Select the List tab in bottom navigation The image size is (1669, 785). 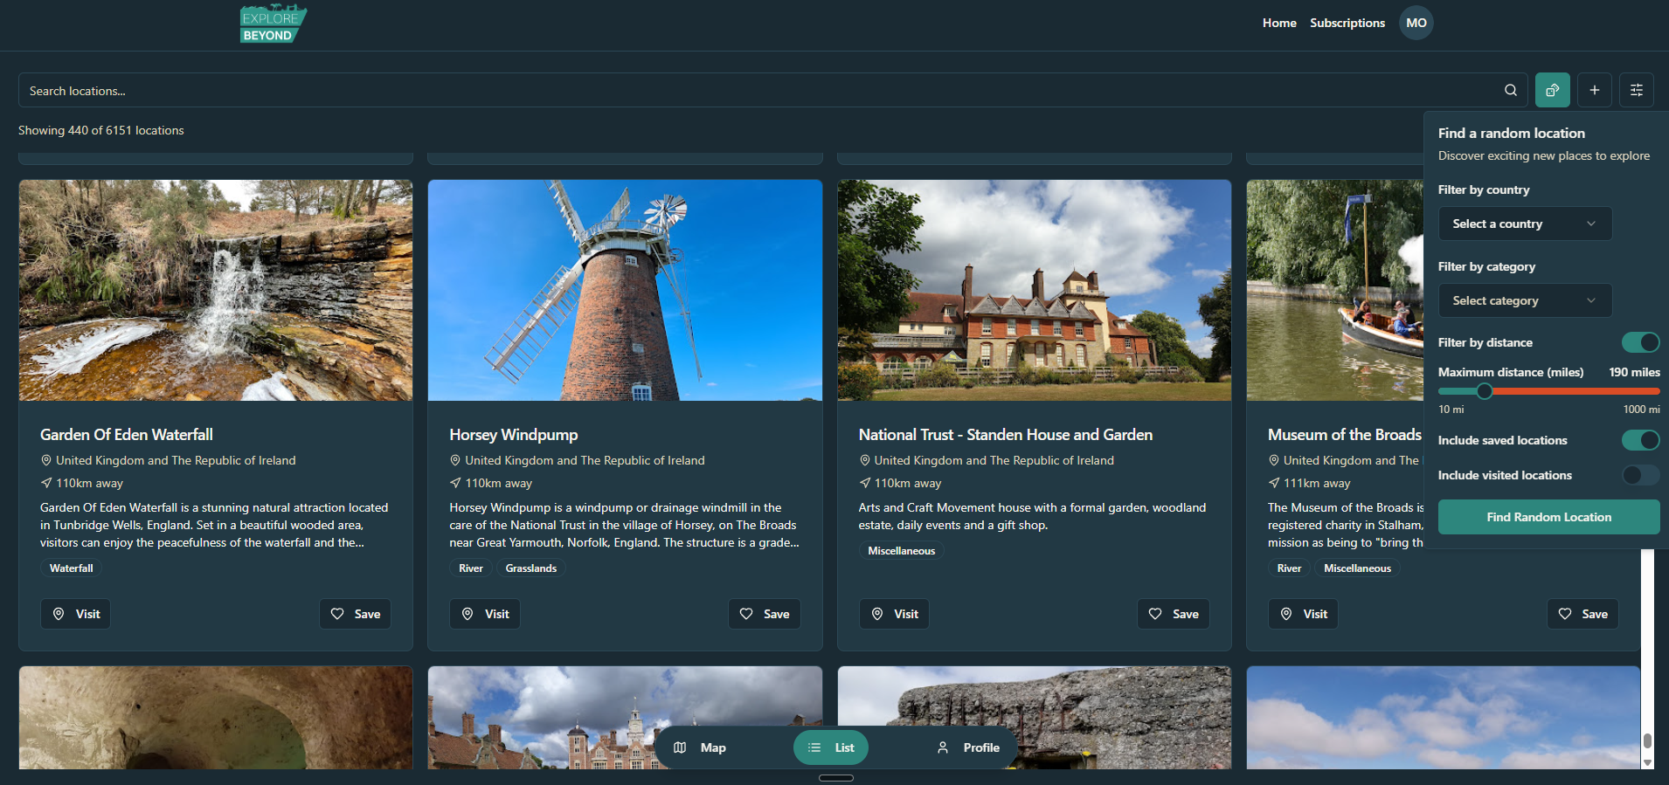(831, 747)
